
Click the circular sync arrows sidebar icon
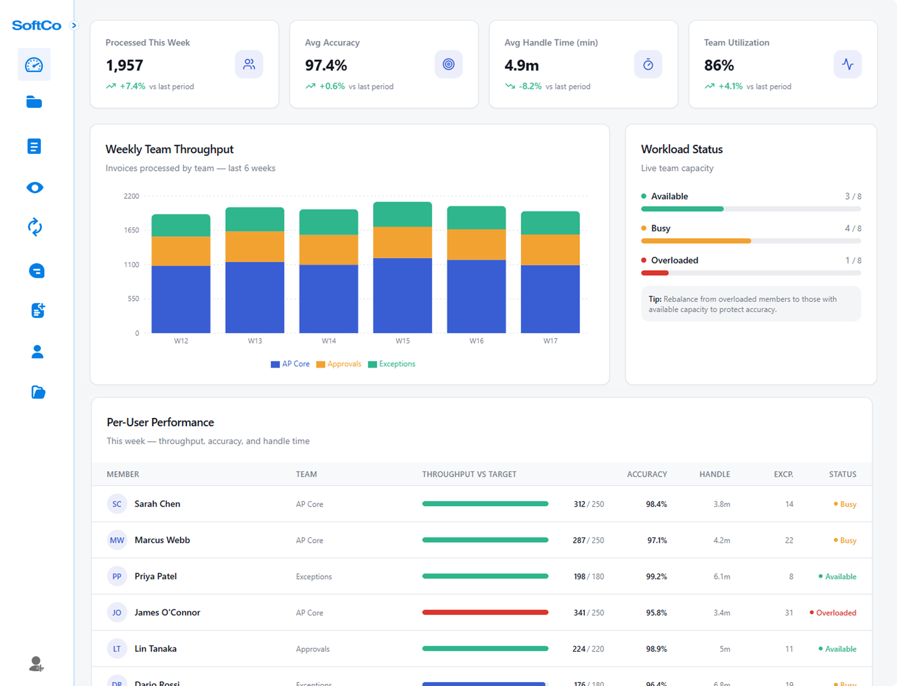[35, 227]
